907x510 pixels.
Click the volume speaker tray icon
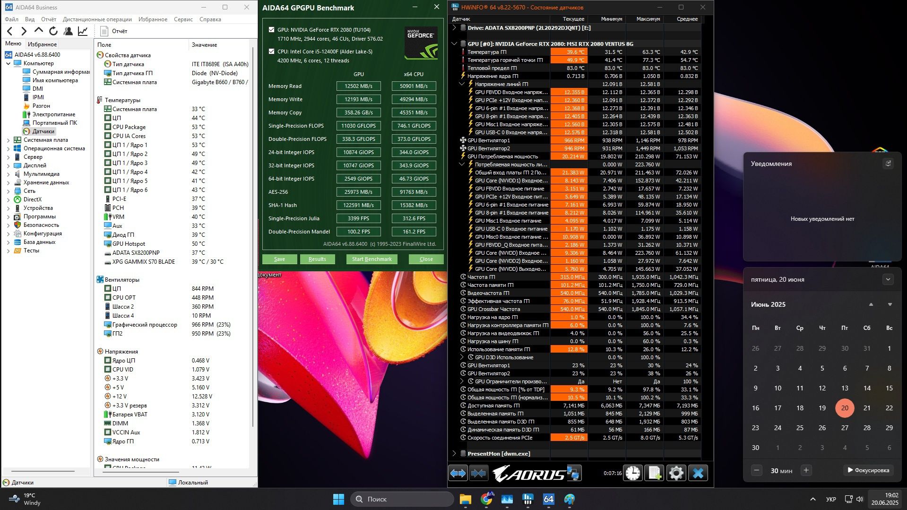(x=860, y=499)
